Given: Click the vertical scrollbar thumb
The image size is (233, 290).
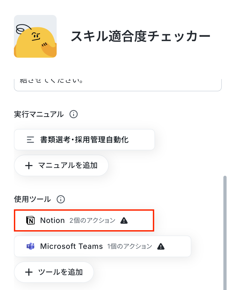Looking at the screenshot, I should pos(225,233).
